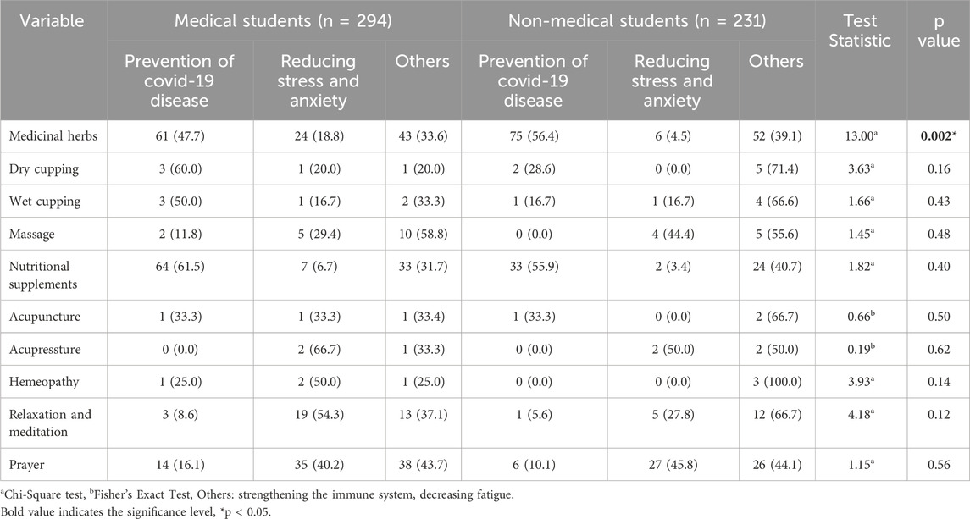Viewport: 970px width, 519px height.
Task: Select the Dry cupping row label
Action: (44, 168)
